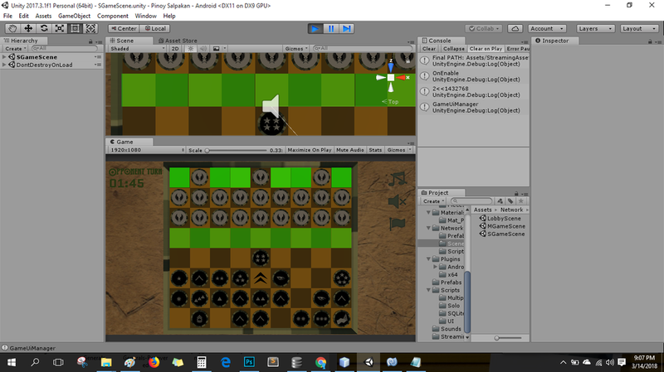Click the Hierarchy search field

coord(65,49)
